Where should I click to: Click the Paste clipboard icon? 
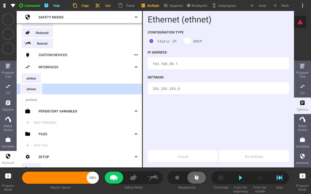(x=120, y=6)
